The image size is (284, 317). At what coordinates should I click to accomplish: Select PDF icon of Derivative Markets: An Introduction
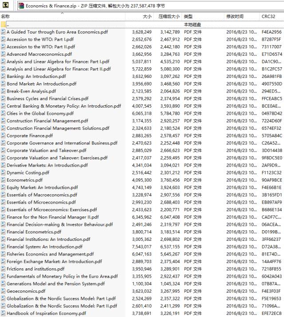(3, 165)
